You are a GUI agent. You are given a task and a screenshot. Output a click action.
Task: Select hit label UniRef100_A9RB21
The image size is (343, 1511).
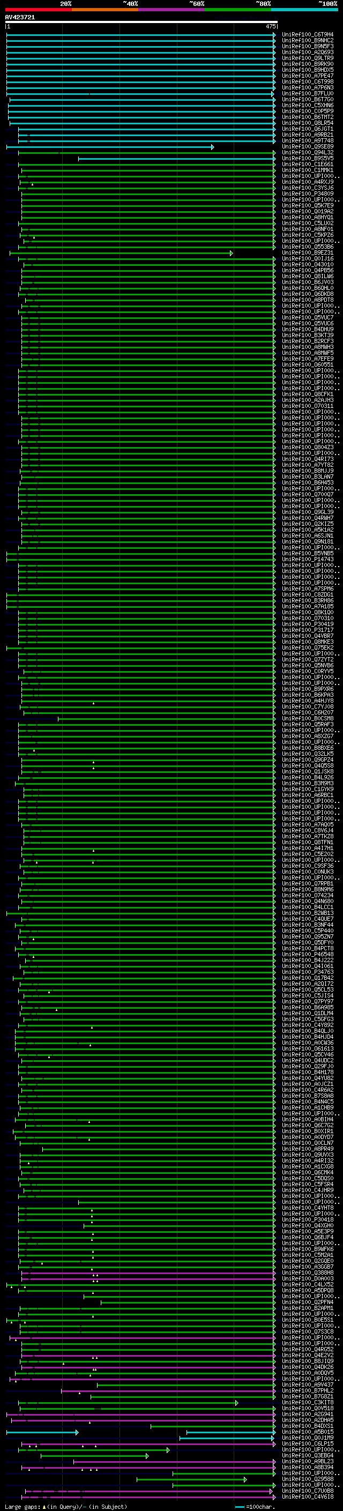[x=308, y=135]
